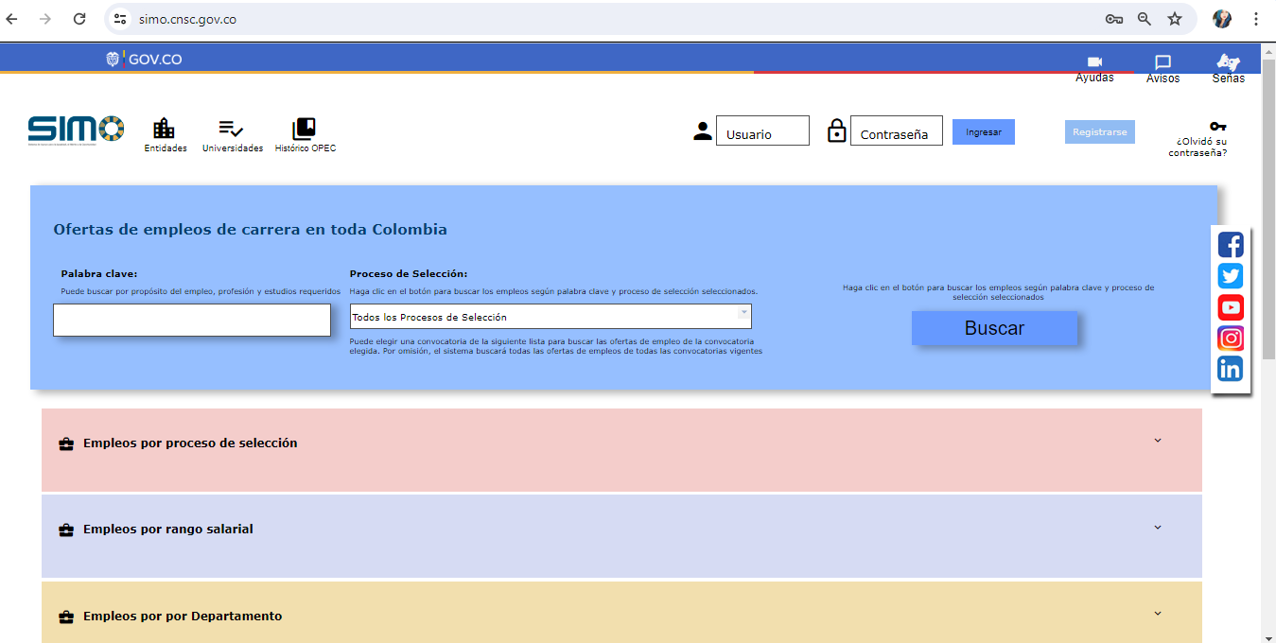Open the Proceso de Selección dropdown
Screen dimensions: 1276x643
551,317
